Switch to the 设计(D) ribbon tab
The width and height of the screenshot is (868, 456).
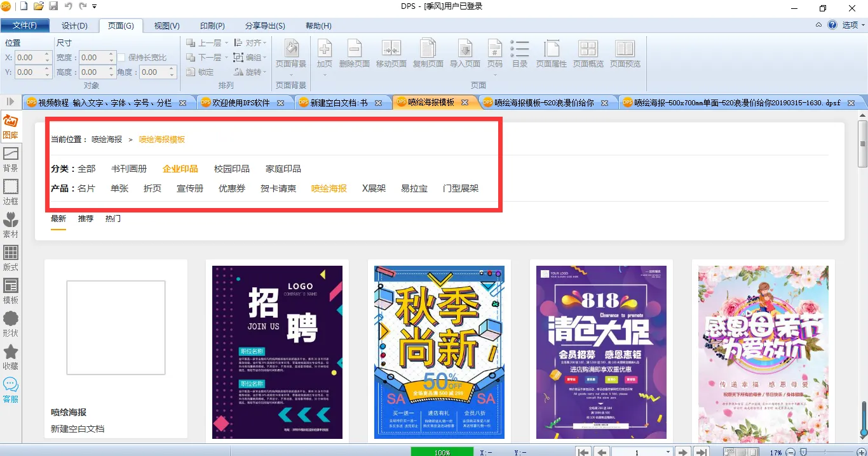click(x=74, y=26)
